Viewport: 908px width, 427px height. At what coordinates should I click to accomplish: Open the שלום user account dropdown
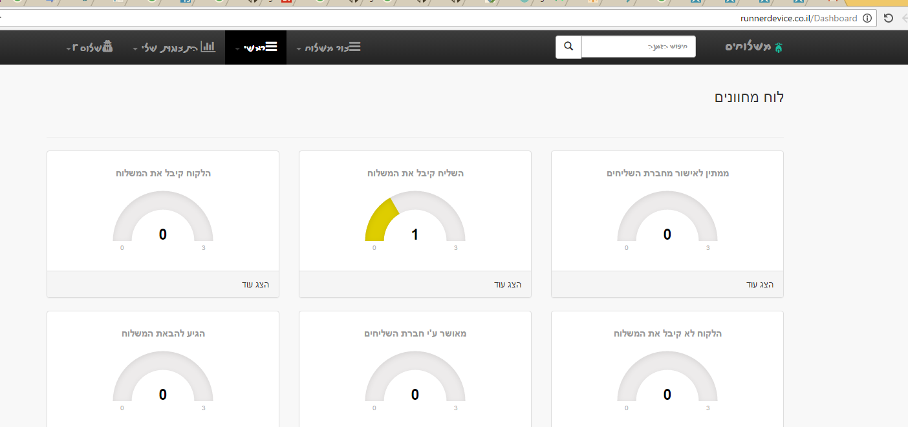[89, 47]
